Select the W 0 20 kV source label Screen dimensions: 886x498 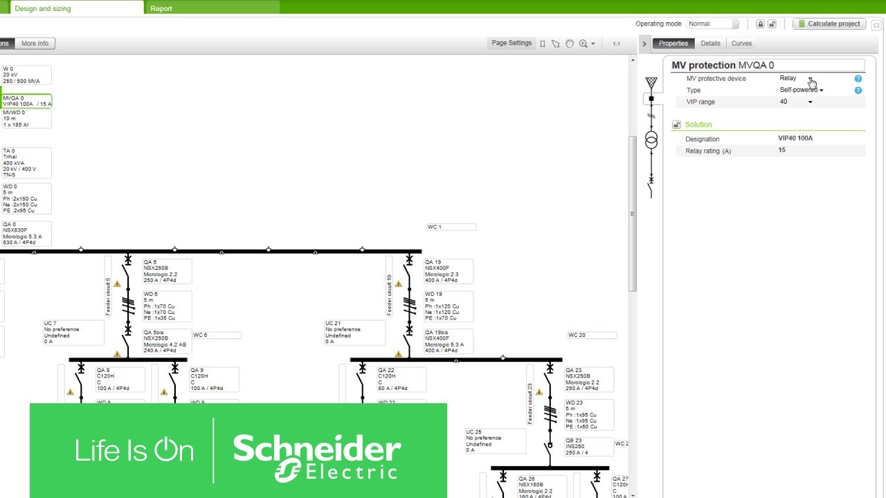point(26,75)
